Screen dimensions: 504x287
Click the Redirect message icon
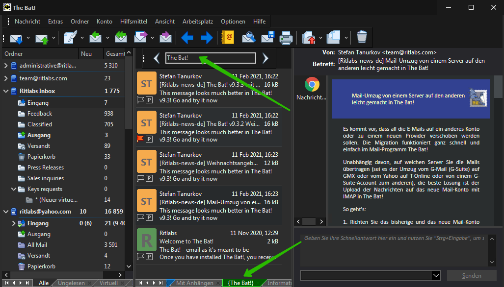point(165,37)
